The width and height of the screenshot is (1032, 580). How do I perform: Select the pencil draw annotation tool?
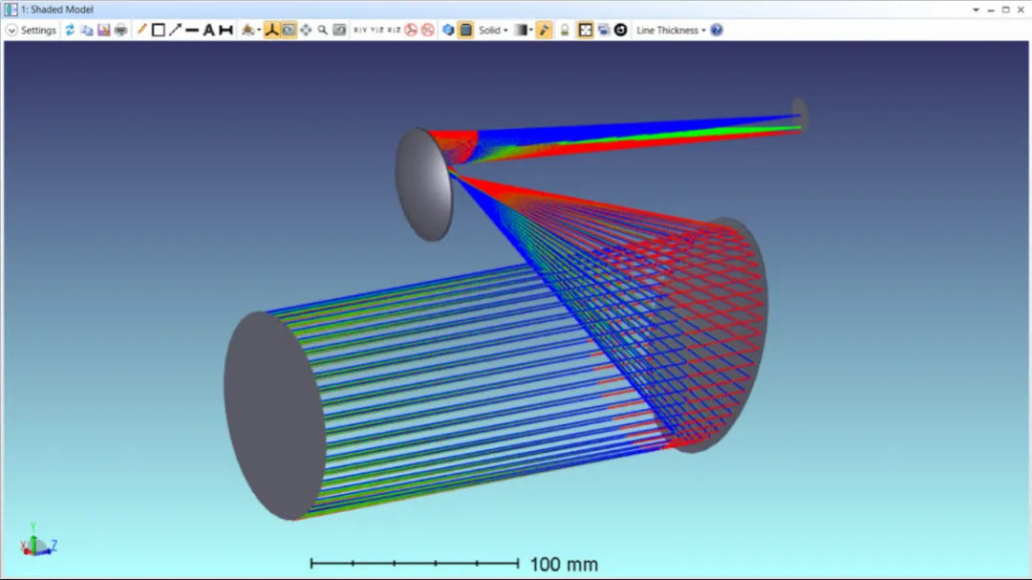pyautogui.click(x=141, y=30)
